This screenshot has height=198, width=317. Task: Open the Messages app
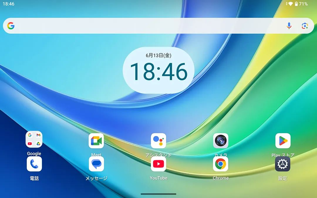(x=96, y=164)
